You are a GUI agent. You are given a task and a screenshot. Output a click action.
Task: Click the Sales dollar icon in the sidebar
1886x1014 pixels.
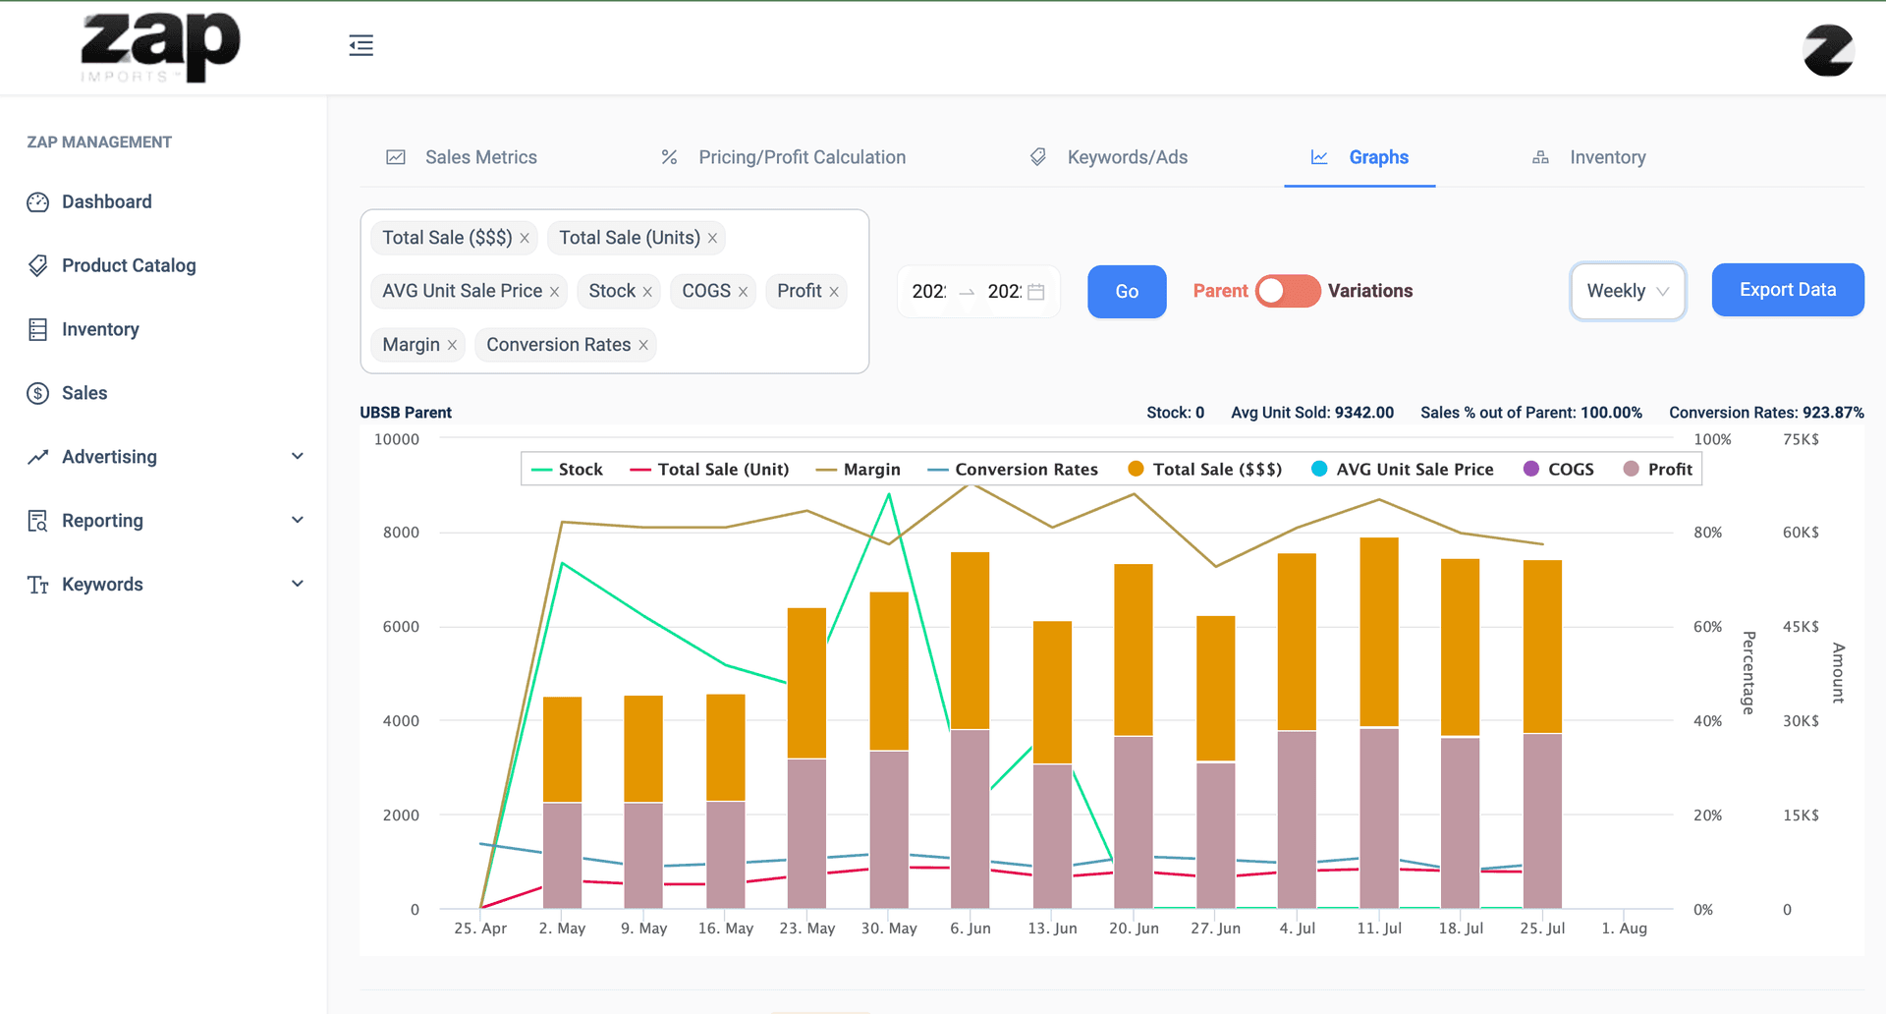pos(37,394)
